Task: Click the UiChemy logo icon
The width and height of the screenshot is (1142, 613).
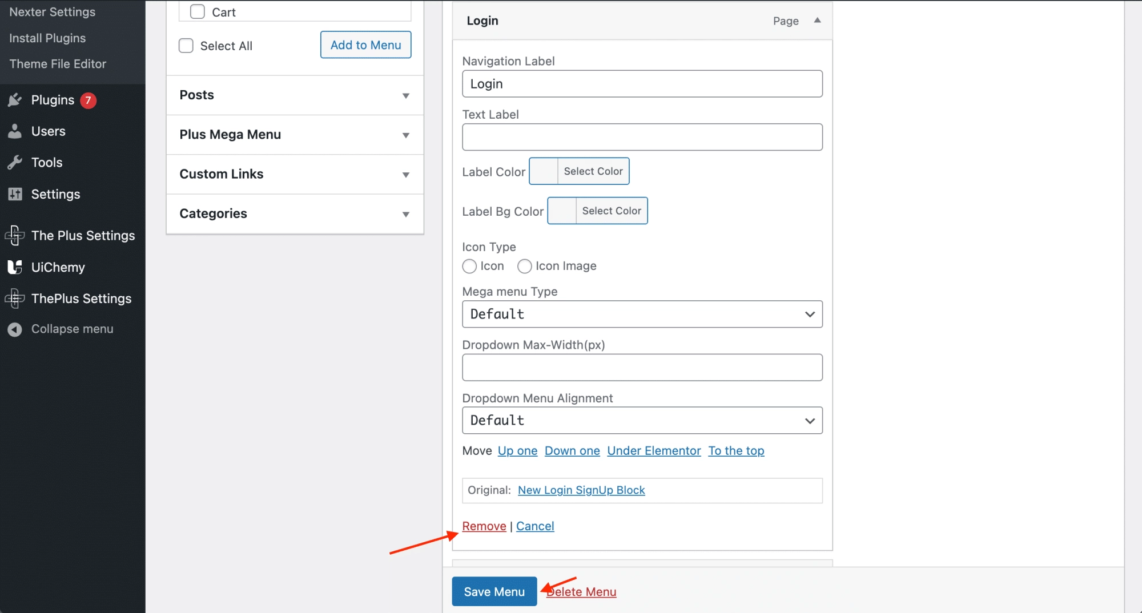Action: pos(15,267)
